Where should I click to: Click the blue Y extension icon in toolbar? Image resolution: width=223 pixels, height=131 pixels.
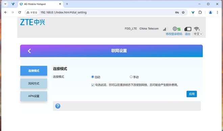tap(193, 13)
